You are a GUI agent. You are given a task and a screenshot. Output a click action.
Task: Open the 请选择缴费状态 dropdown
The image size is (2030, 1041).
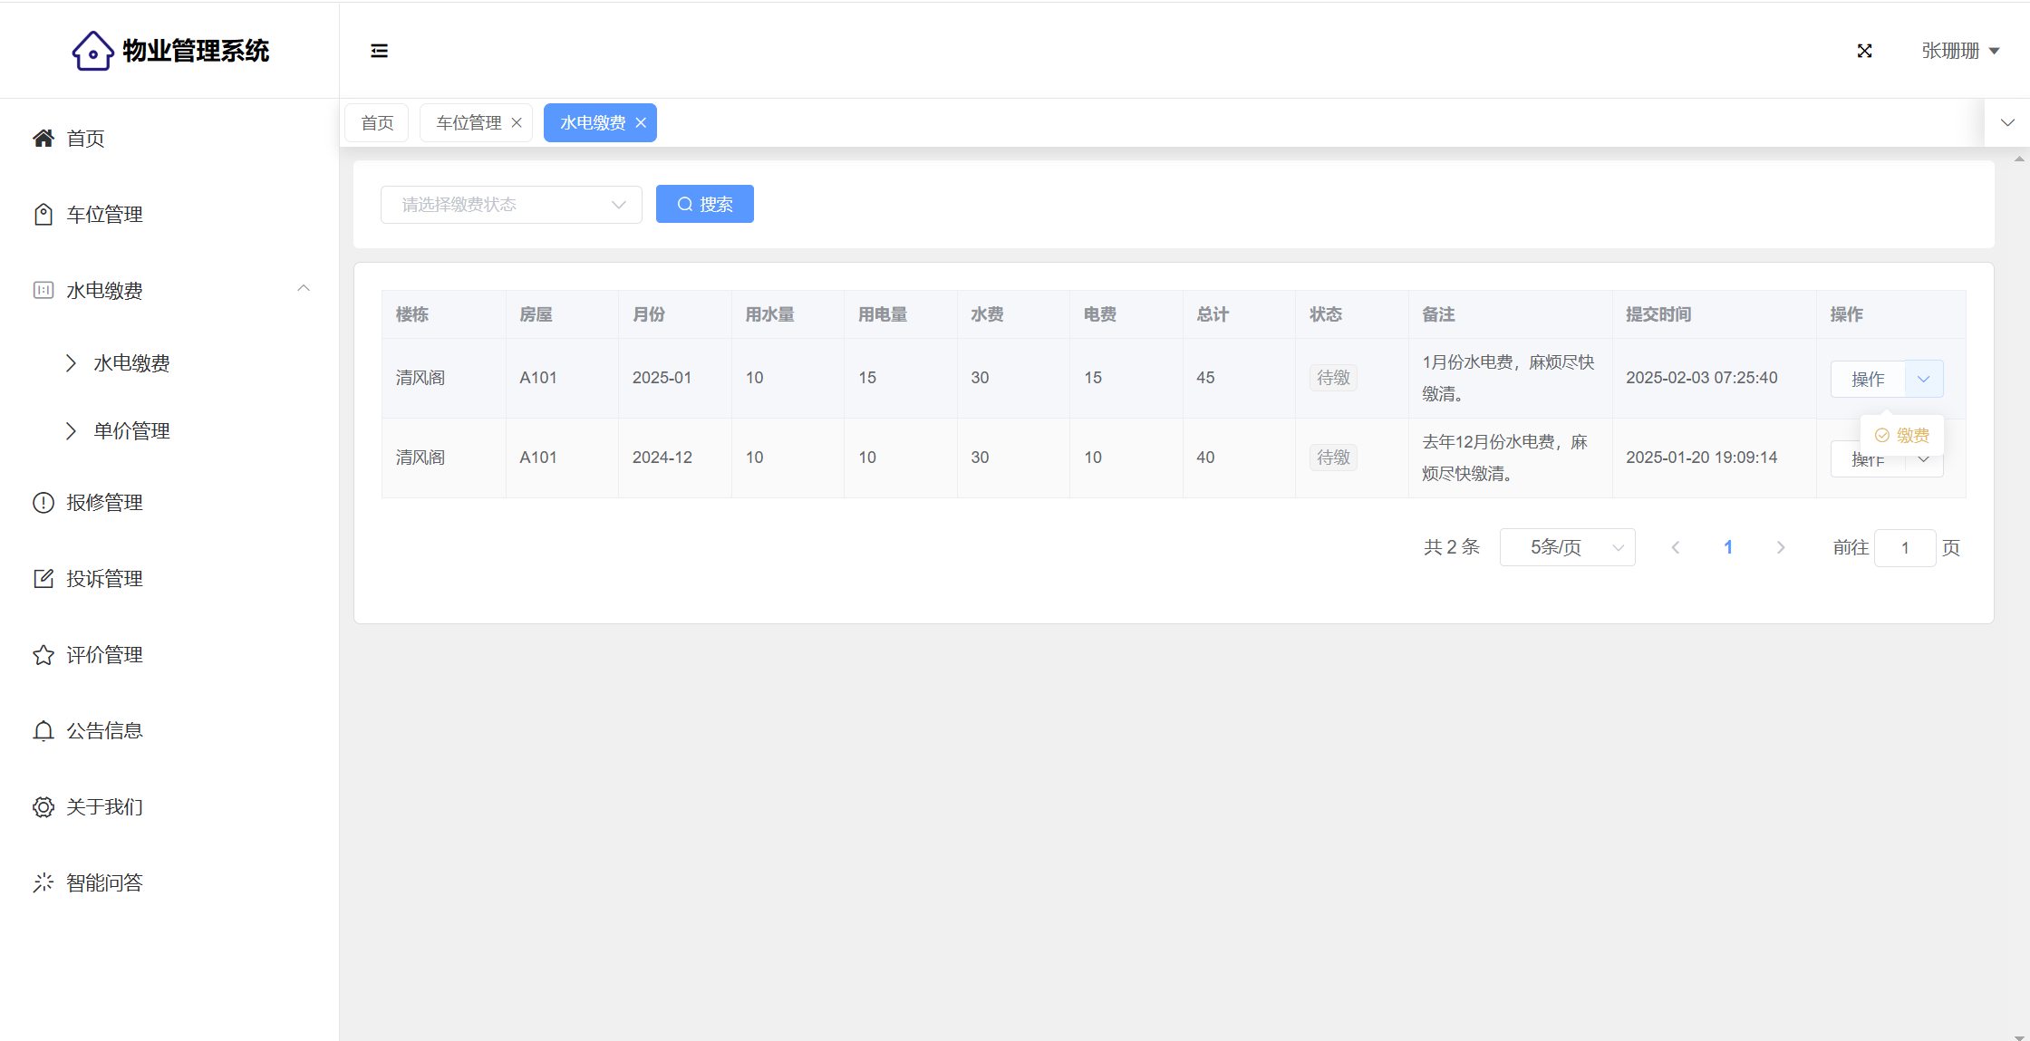511,205
